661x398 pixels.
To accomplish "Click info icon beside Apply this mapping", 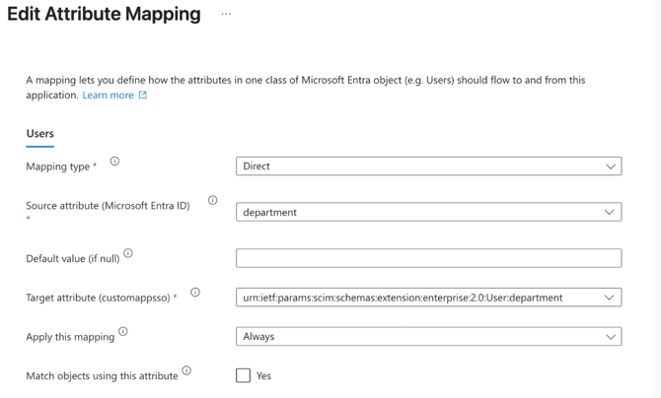I will click(x=122, y=331).
